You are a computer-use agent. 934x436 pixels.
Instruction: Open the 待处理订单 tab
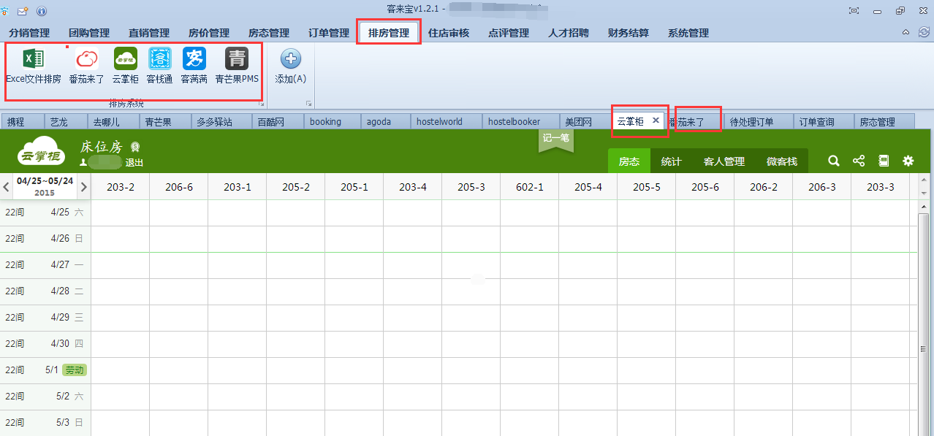coord(759,122)
